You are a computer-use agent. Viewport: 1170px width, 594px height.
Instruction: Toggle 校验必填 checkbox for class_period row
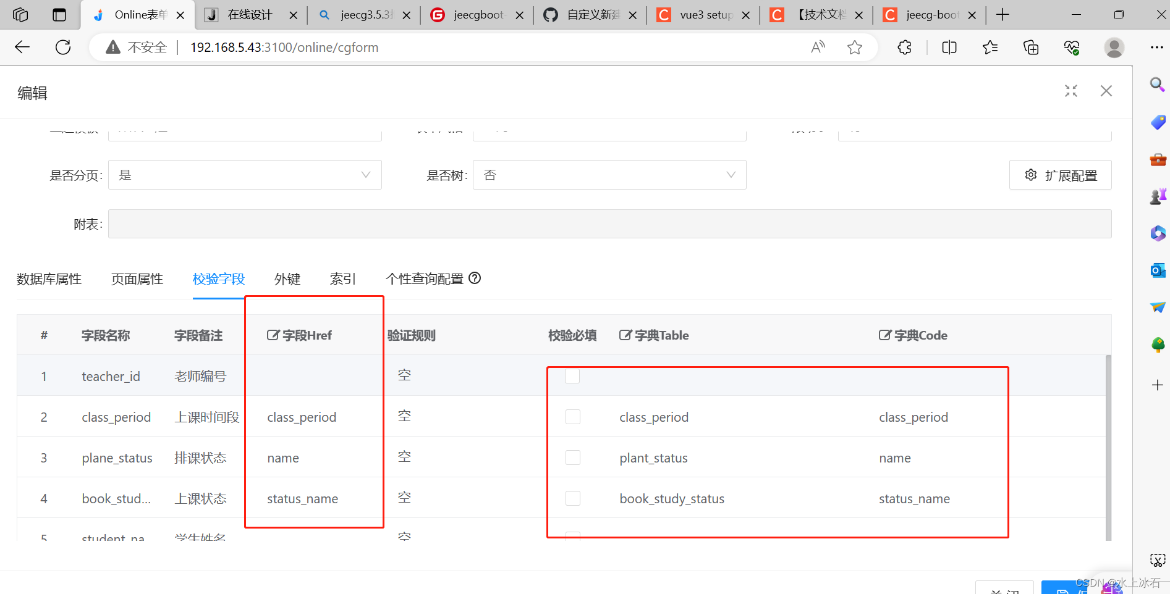pyautogui.click(x=573, y=417)
